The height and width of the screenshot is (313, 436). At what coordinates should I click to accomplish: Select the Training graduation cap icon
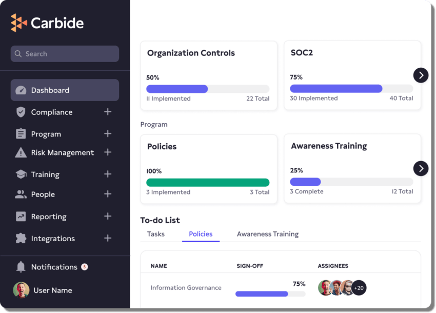coord(21,174)
